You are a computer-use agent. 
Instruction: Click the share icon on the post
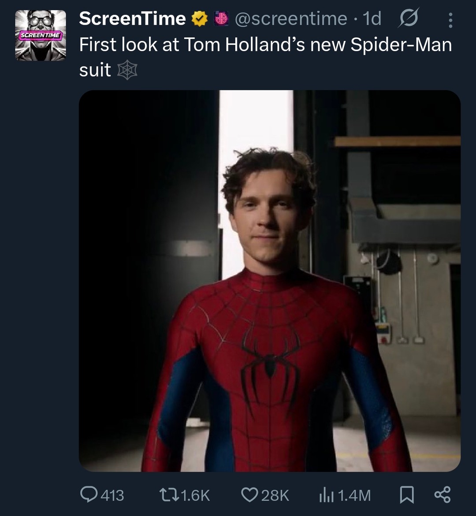443,495
